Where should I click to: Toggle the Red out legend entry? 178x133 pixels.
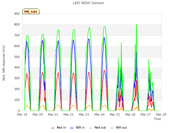click(x=97, y=127)
